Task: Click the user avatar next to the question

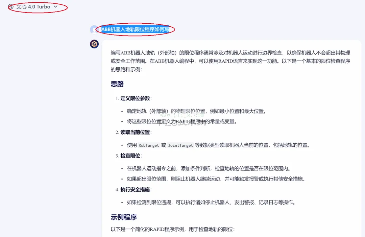Action: point(94,29)
